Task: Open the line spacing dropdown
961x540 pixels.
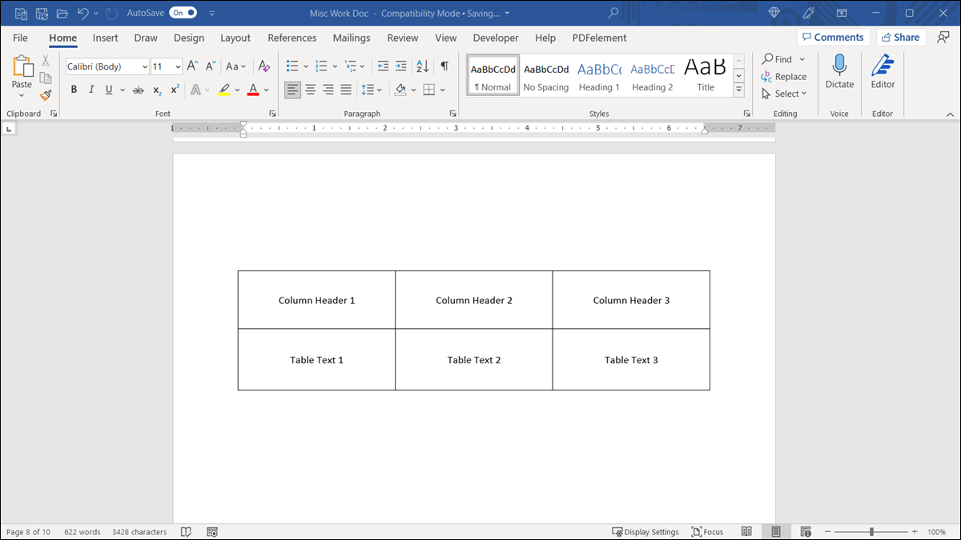Action: tap(379, 90)
